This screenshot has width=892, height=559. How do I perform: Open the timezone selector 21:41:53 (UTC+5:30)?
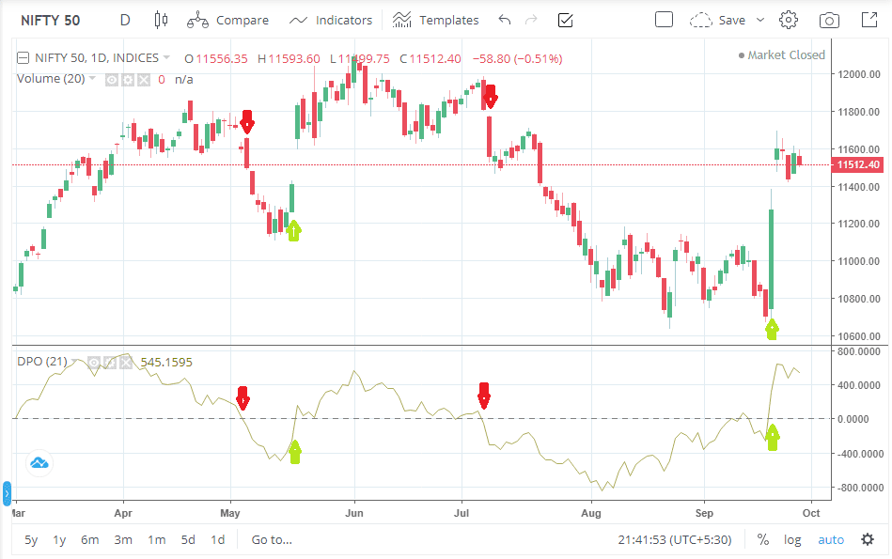(x=675, y=539)
